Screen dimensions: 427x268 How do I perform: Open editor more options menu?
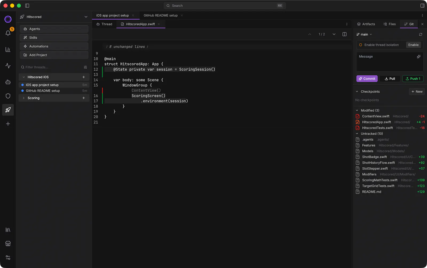click(x=347, y=24)
